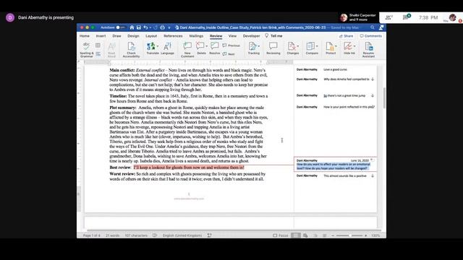Open the Design ribbon tab

coord(133,35)
